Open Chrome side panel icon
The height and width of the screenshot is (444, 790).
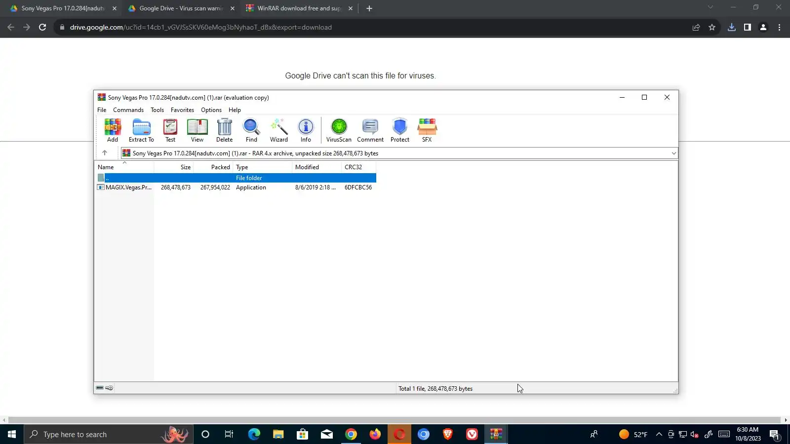click(x=748, y=27)
